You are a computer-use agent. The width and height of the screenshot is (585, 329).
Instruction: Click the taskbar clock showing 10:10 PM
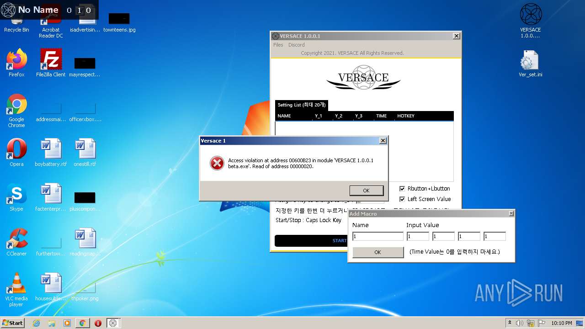pyautogui.click(x=561, y=323)
